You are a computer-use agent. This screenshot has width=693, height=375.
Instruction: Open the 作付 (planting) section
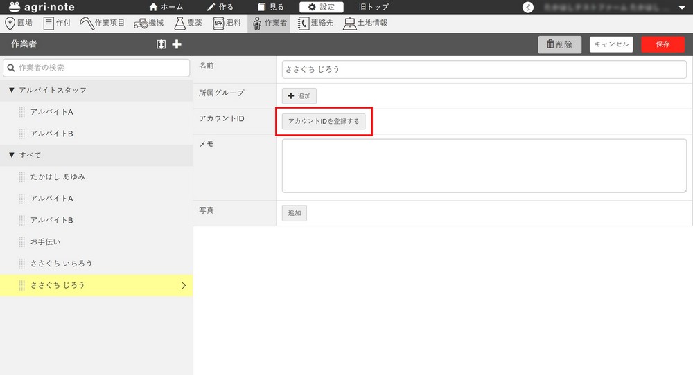[x=60, y=23]
